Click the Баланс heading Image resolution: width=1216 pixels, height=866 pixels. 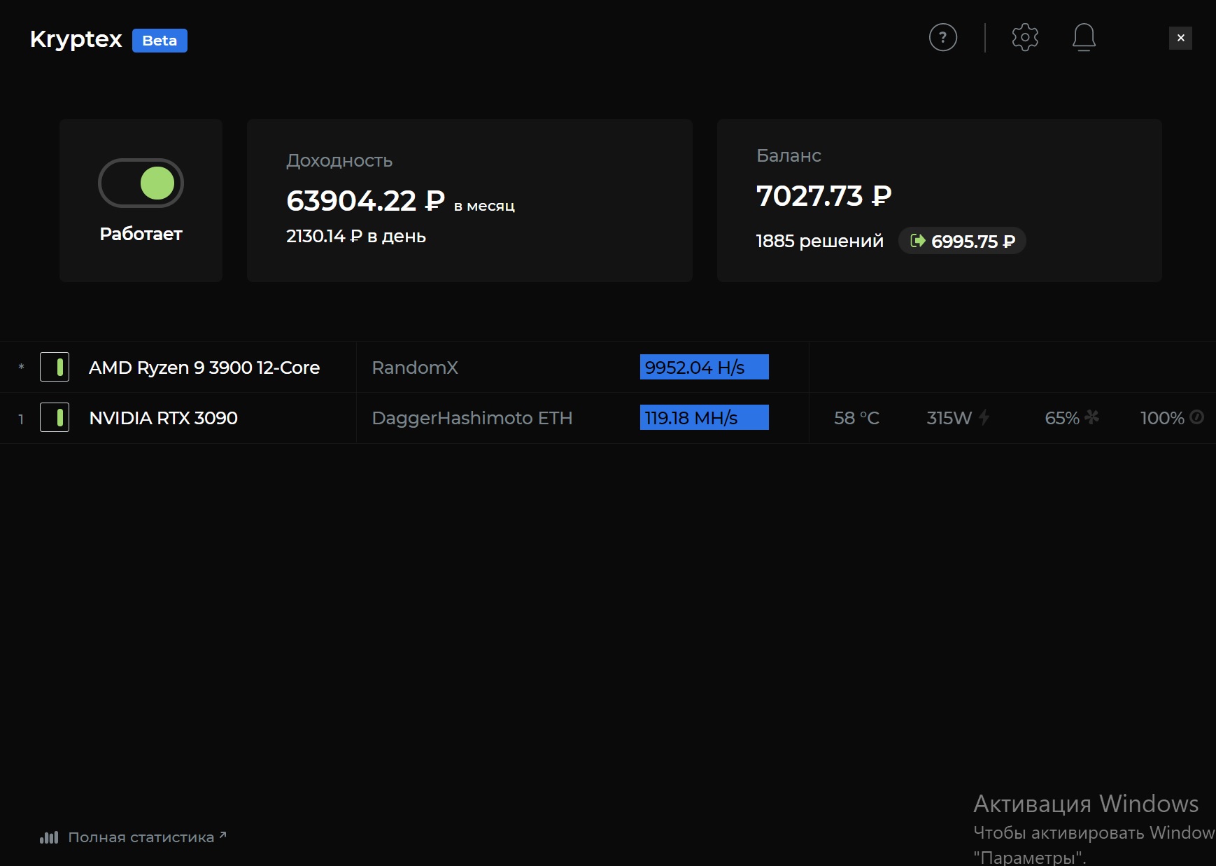coord(789,155)
